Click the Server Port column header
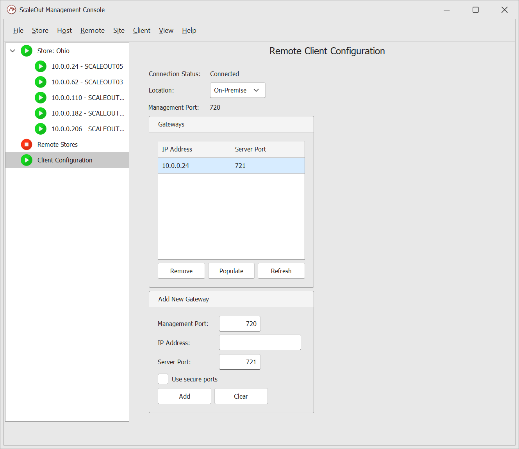Viewport: 519px width, 449px height. (x=268, y=149)
